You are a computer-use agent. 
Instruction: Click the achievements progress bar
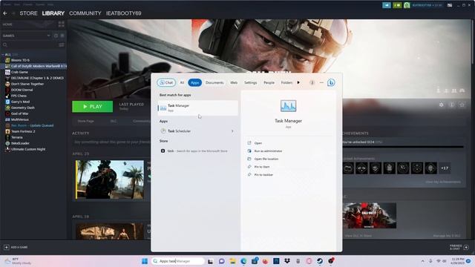[x=403, y=147]
